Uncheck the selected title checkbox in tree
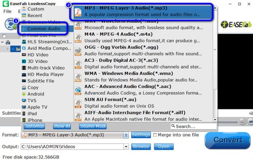The height and width of the screenshot is (160, 253). pyautogui.click(x=13, y=49)
